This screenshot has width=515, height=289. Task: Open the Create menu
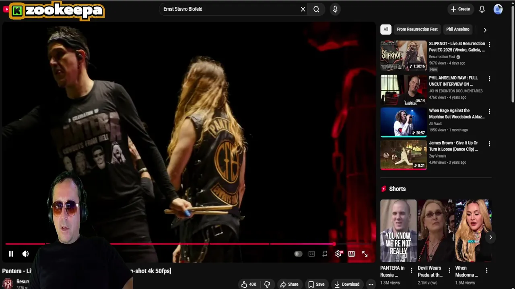click(460, 9)
